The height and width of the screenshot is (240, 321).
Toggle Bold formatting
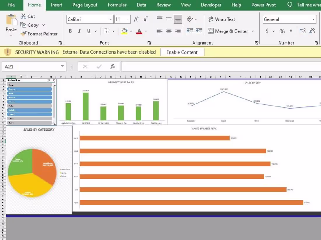[x=70, y=31]
